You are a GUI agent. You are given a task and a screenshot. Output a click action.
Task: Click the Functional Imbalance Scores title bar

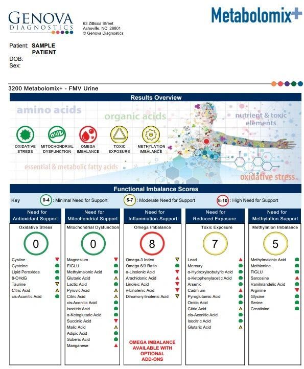tap(155, 189)
